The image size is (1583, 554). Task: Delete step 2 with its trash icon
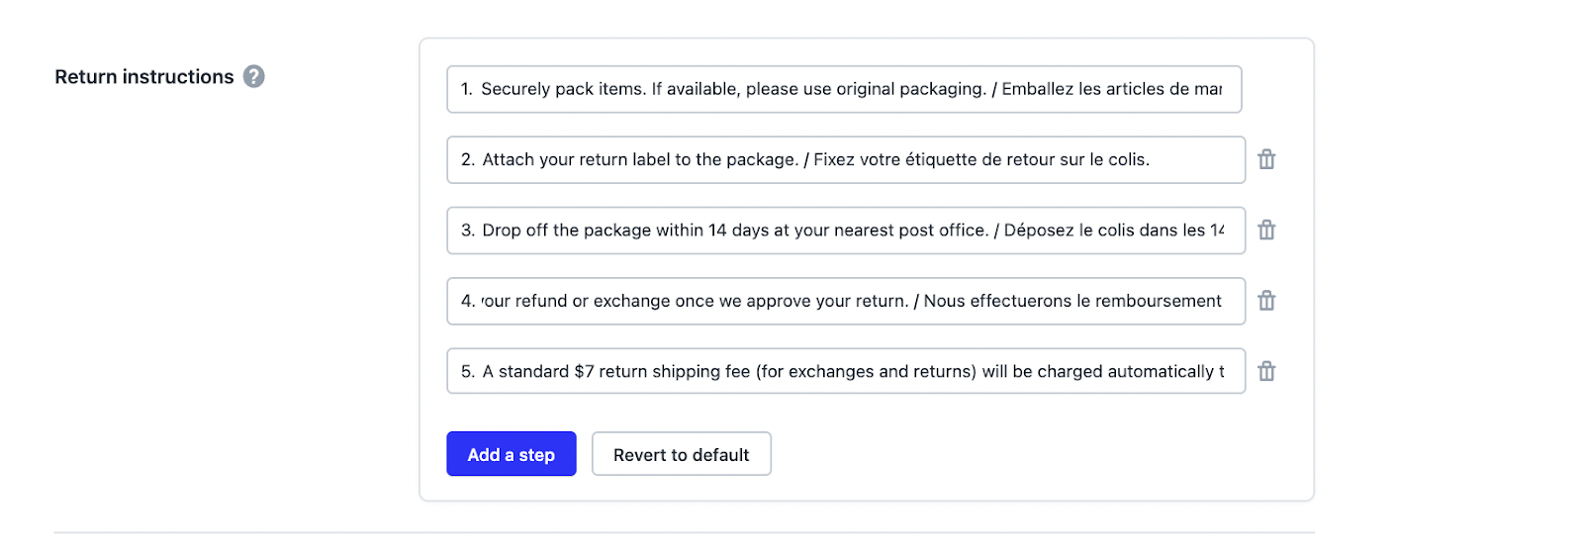[x=1266, y=159]
